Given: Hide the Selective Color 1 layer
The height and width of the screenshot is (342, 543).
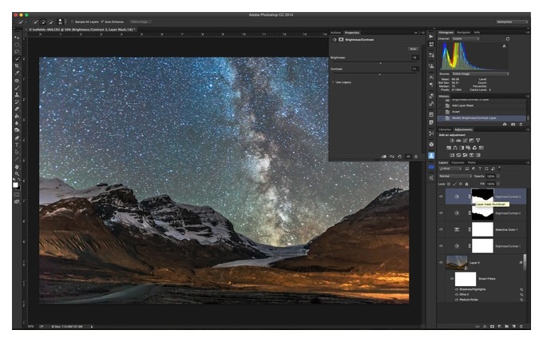Looking at the screenshot, I should tap(441, 229).
